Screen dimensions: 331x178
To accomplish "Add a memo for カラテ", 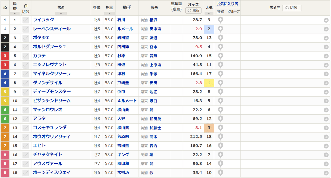I will (325, 56).
